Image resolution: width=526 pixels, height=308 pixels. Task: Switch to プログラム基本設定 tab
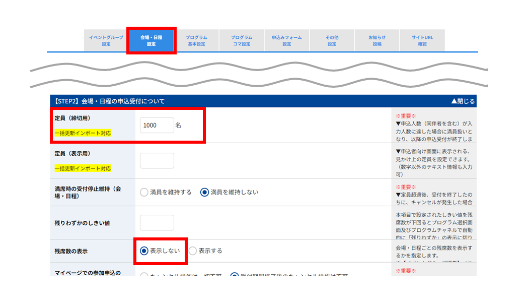[x=197, y=41]
